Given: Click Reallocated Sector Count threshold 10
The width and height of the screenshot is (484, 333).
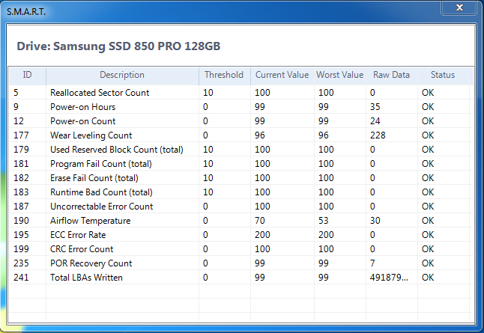Looking at the screenshot, I should [208, 93].
